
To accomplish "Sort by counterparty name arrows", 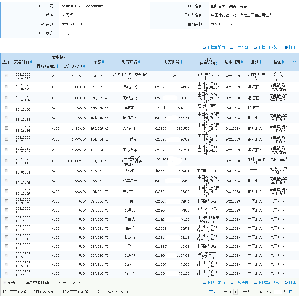I will 139,62.
